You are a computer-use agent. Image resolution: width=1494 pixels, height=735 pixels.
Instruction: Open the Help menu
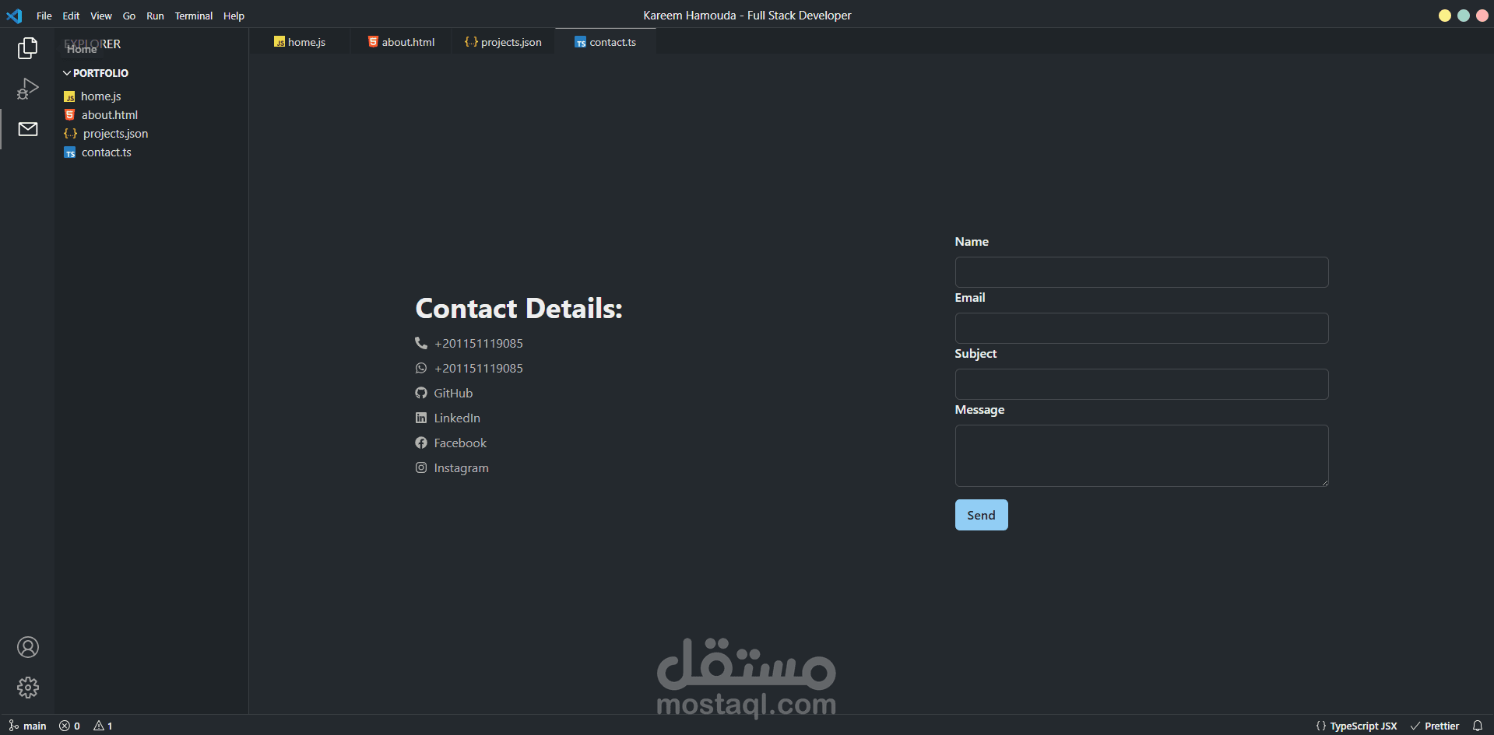point(234,16)
